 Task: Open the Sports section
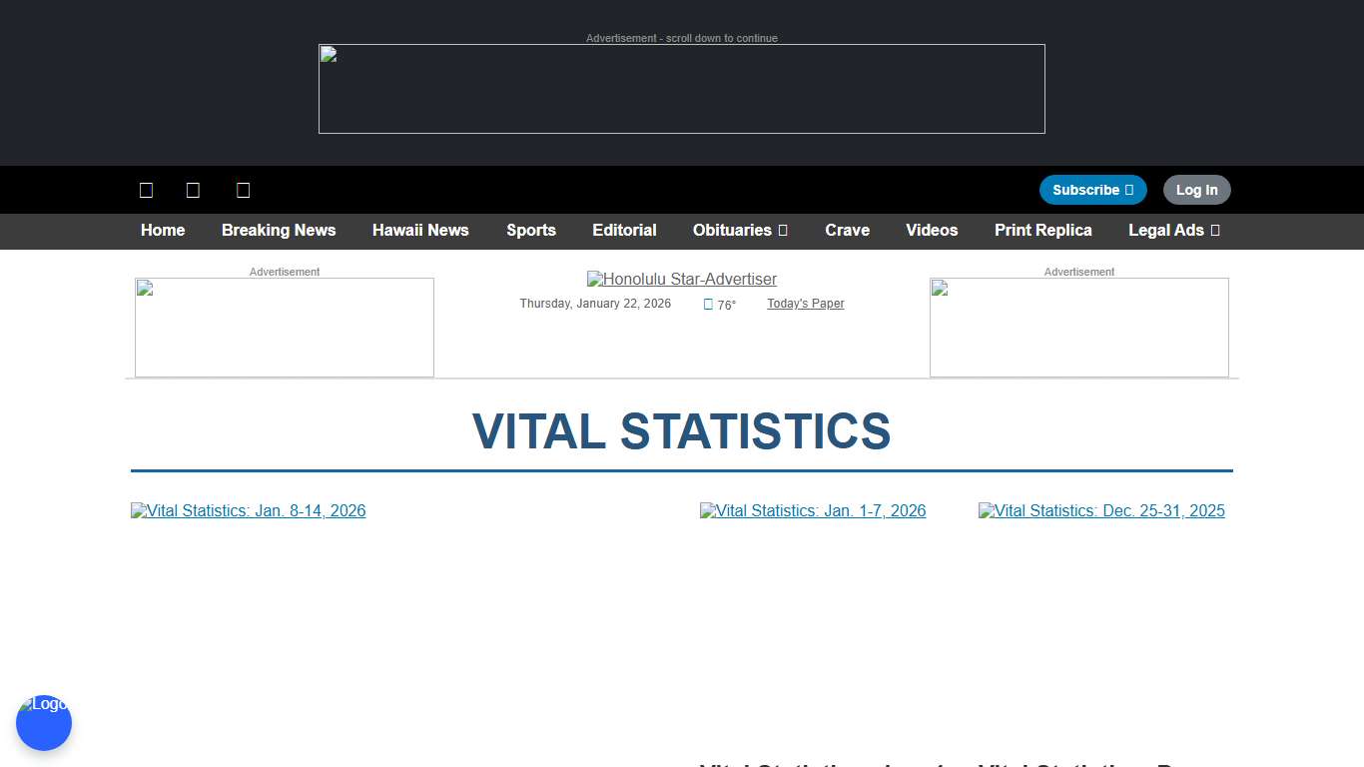531,231
